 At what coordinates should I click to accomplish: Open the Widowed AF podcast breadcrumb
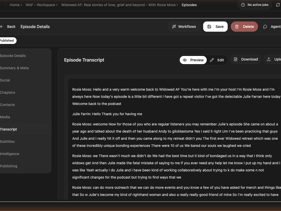pos(118,5)
